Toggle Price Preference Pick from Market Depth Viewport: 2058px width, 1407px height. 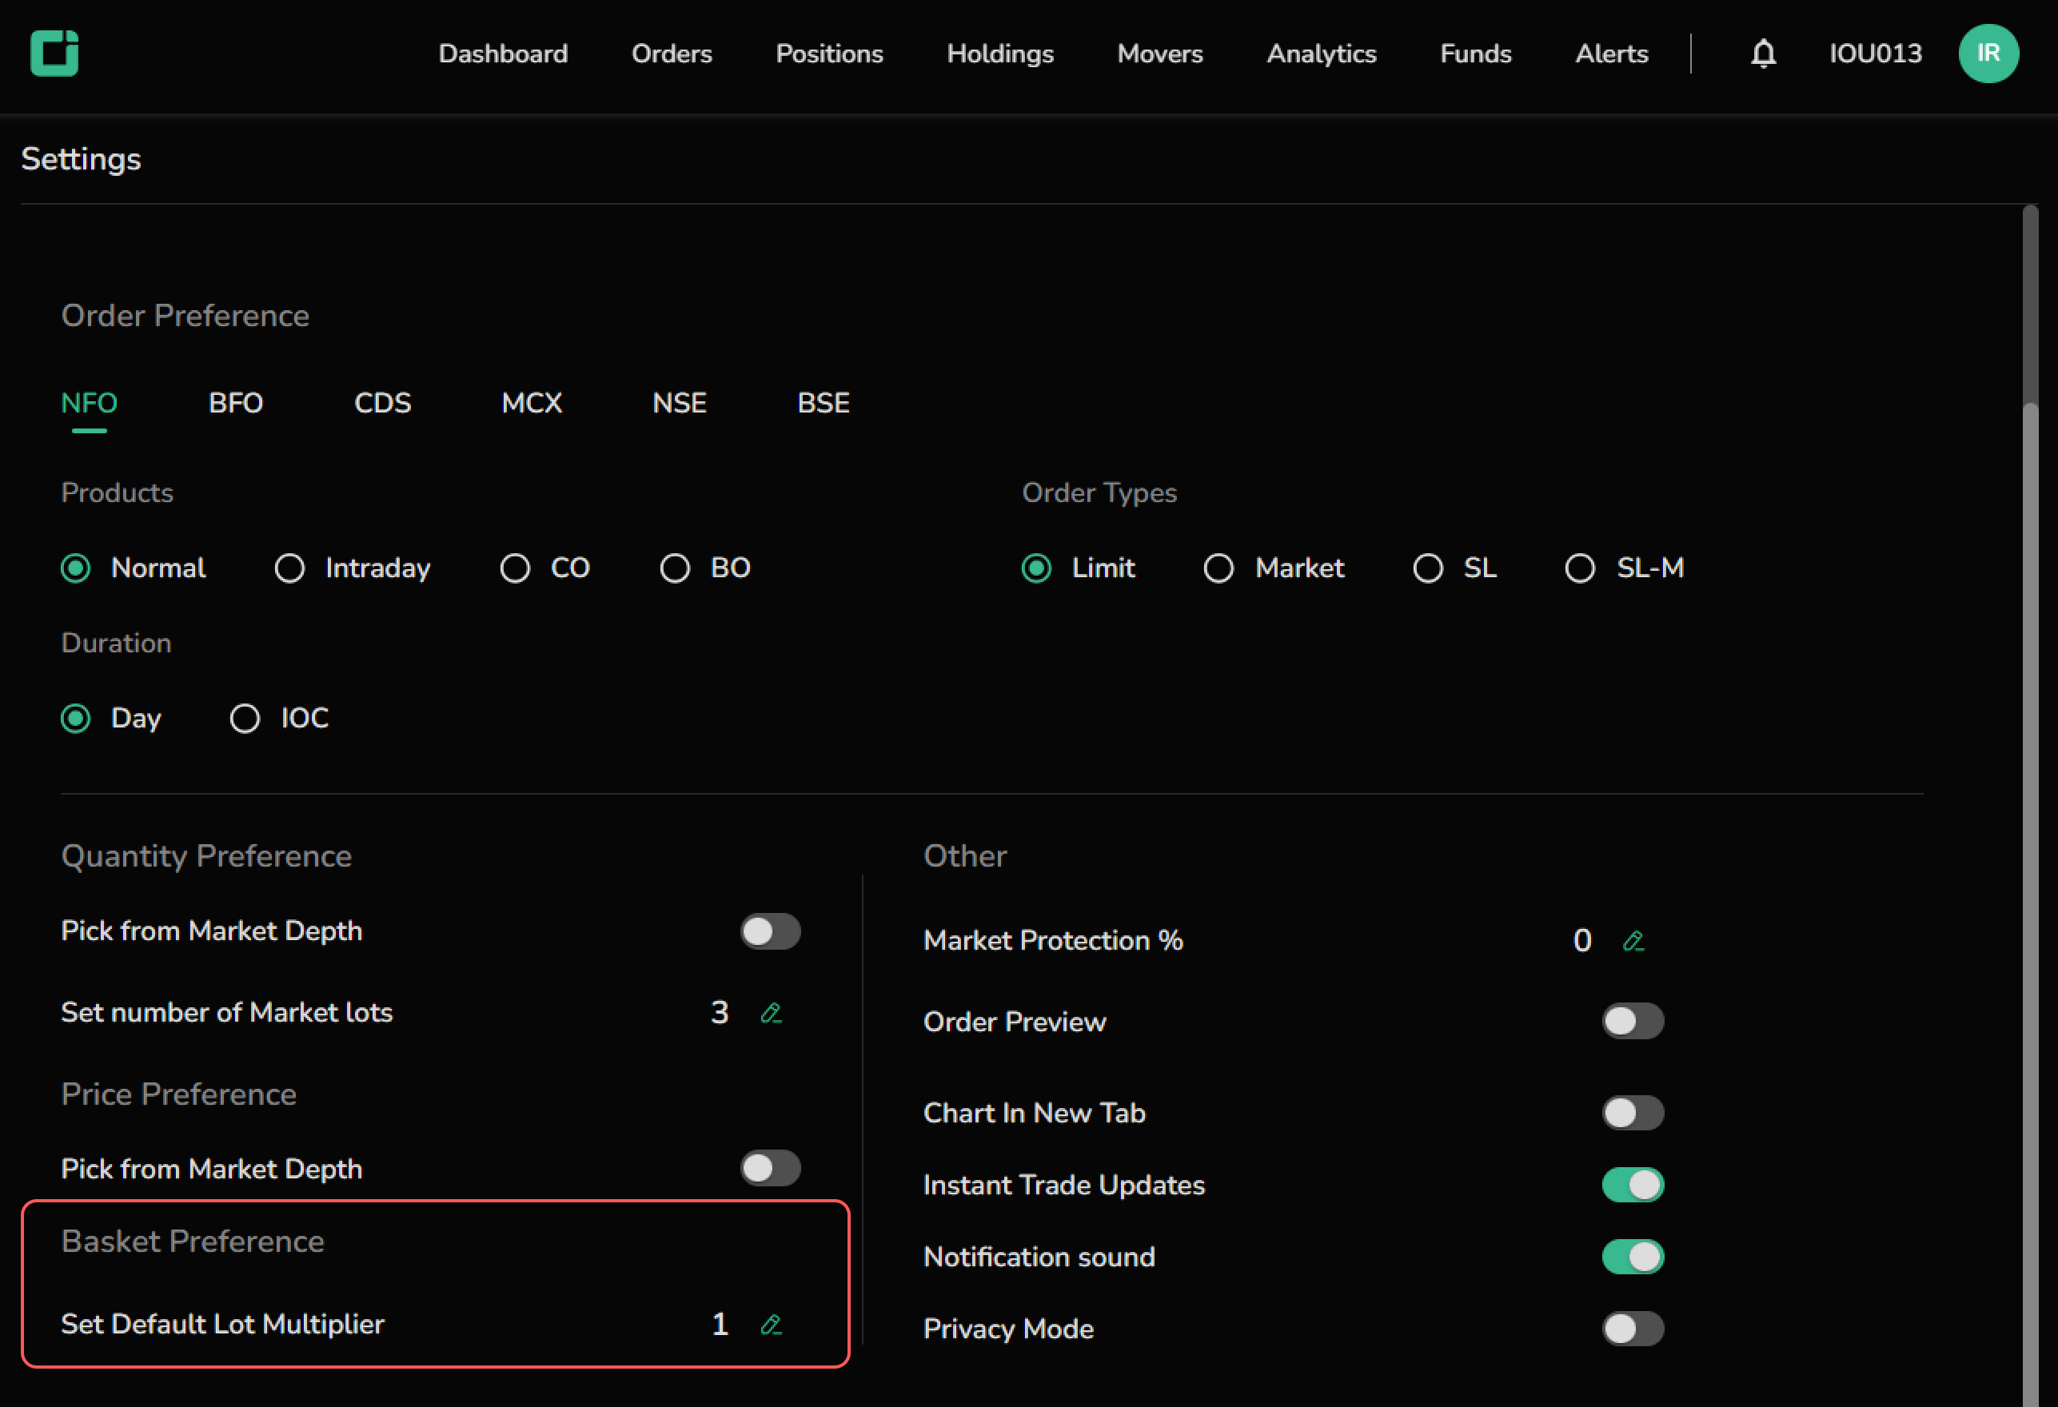pos(771,1168)
